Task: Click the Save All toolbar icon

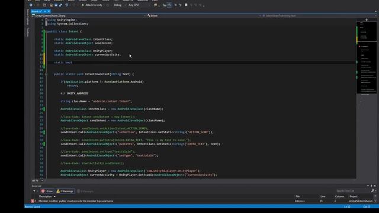Action: [x=60, y=5]
